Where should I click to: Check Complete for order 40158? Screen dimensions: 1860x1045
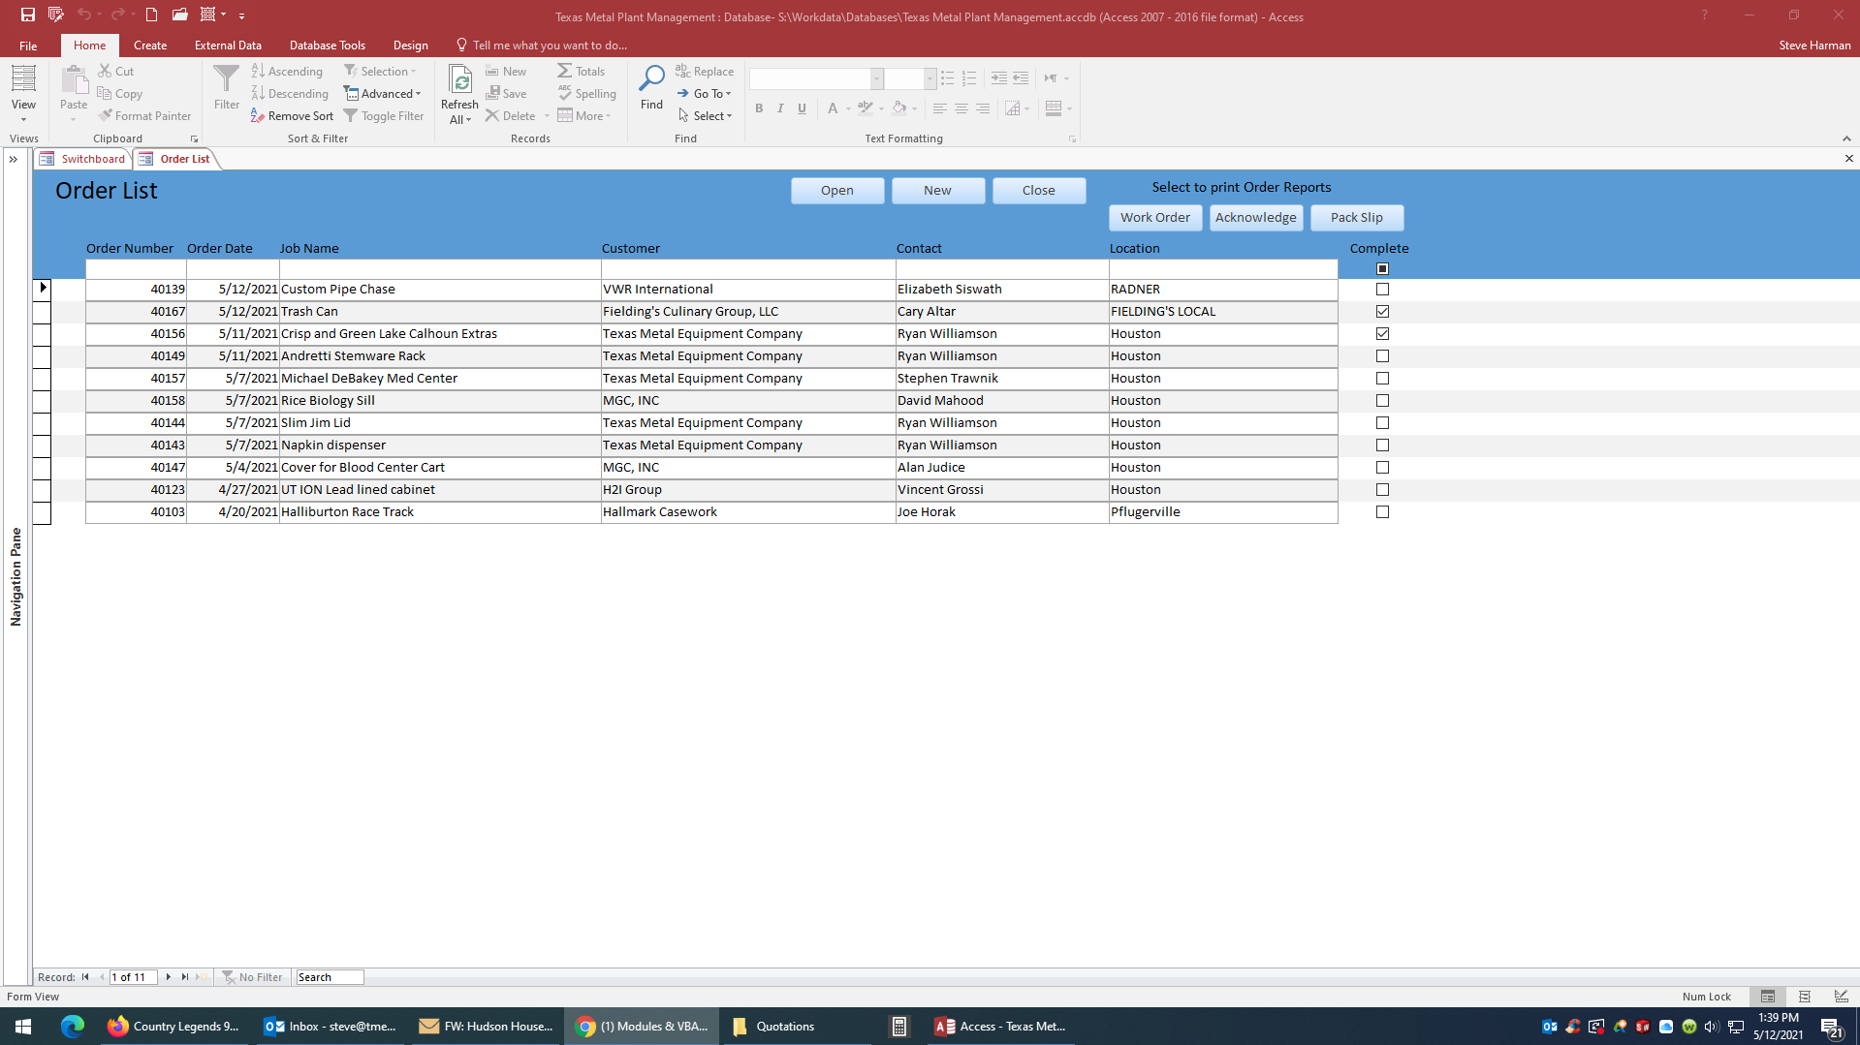1382,401
